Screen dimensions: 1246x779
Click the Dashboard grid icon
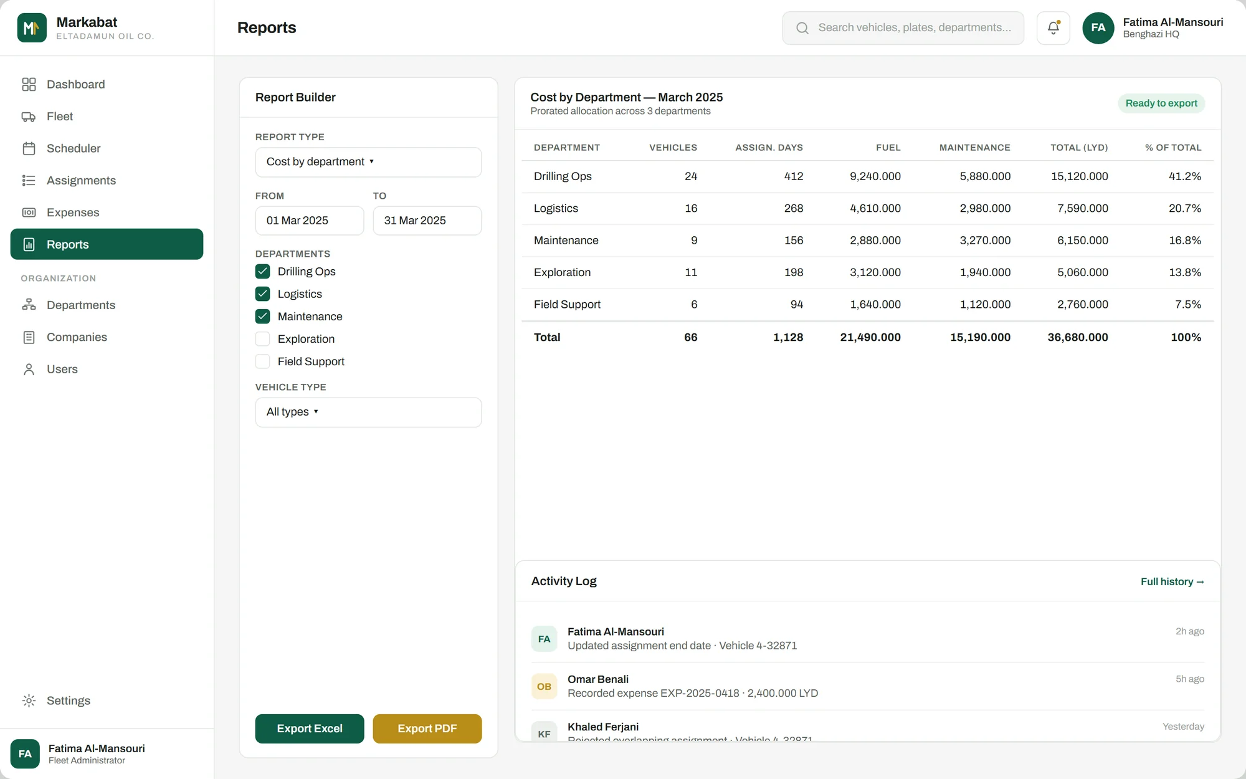pyautogui.click(x=29, y=84)
